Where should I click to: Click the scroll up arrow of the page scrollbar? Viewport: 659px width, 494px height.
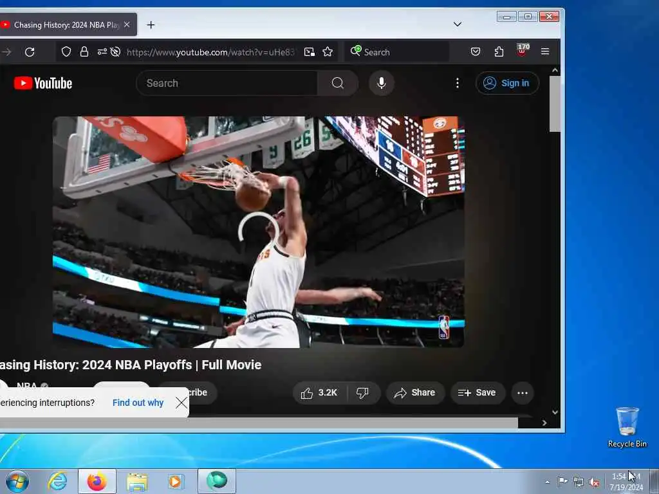[x=555, y=70]
